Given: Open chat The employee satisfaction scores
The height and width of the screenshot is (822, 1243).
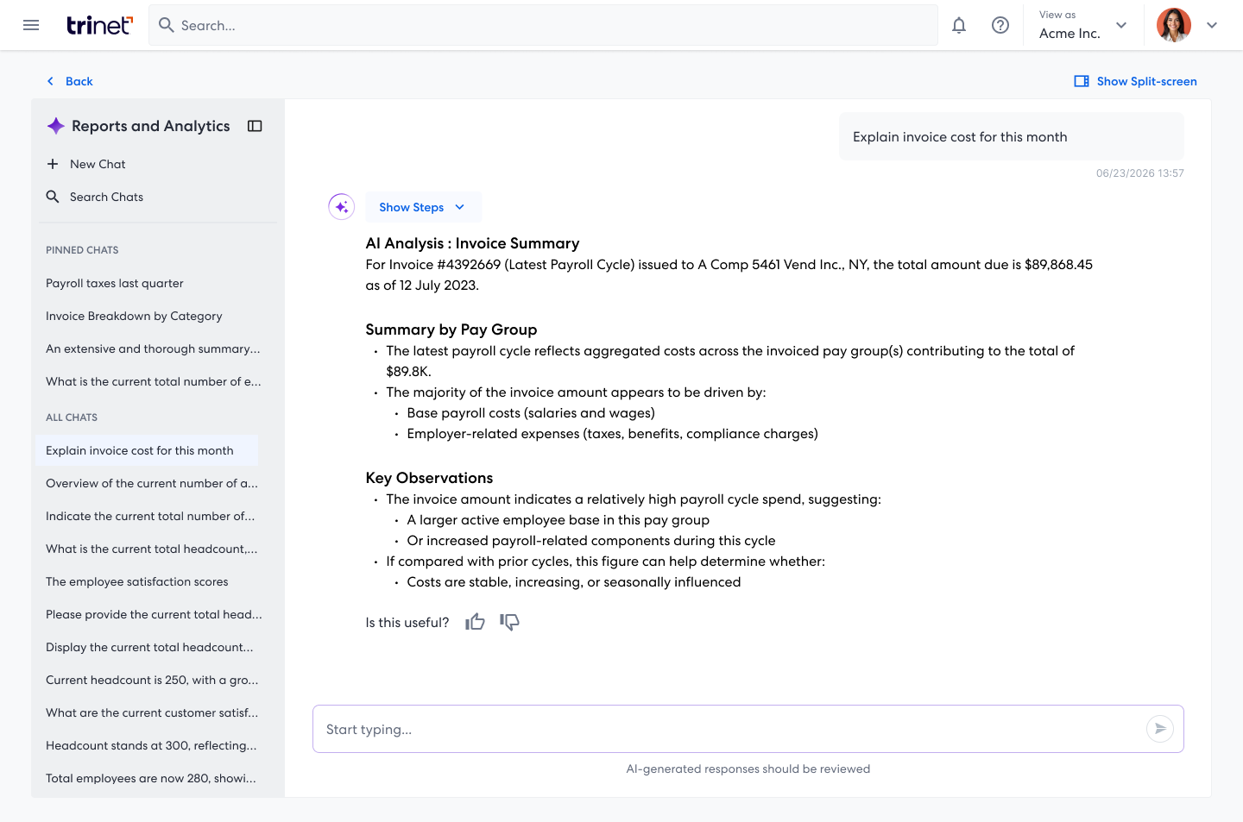Looking at the screenshot, I should [137, 581].
